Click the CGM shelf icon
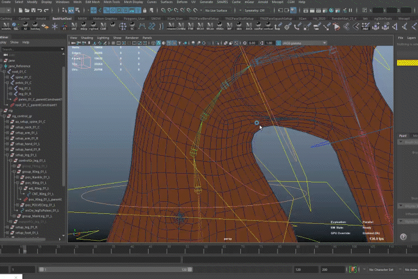Image resolution: width=418 pixels, height=279 pixels. 103,26
